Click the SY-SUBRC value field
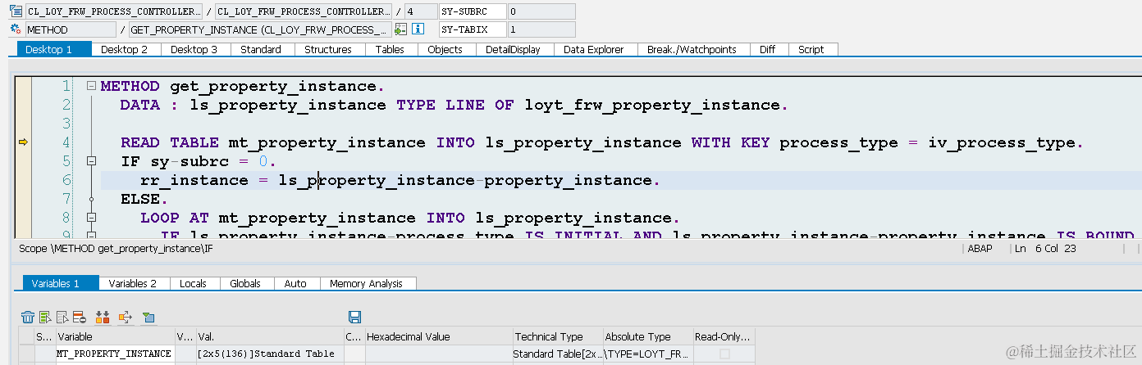 [541, 11]
